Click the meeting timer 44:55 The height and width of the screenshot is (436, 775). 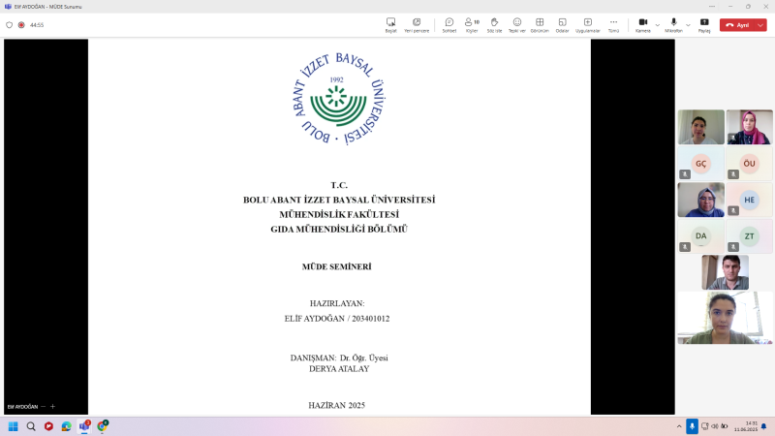[x=37, y=25]
